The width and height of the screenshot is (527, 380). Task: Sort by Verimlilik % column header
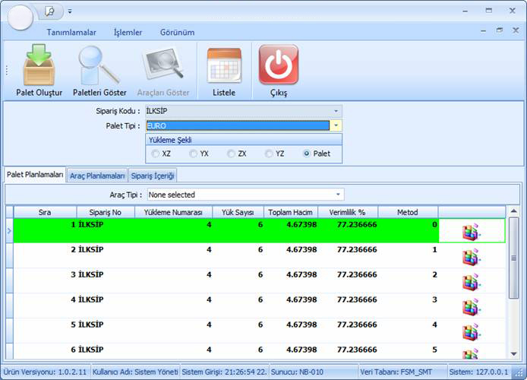tap(347, 212)
